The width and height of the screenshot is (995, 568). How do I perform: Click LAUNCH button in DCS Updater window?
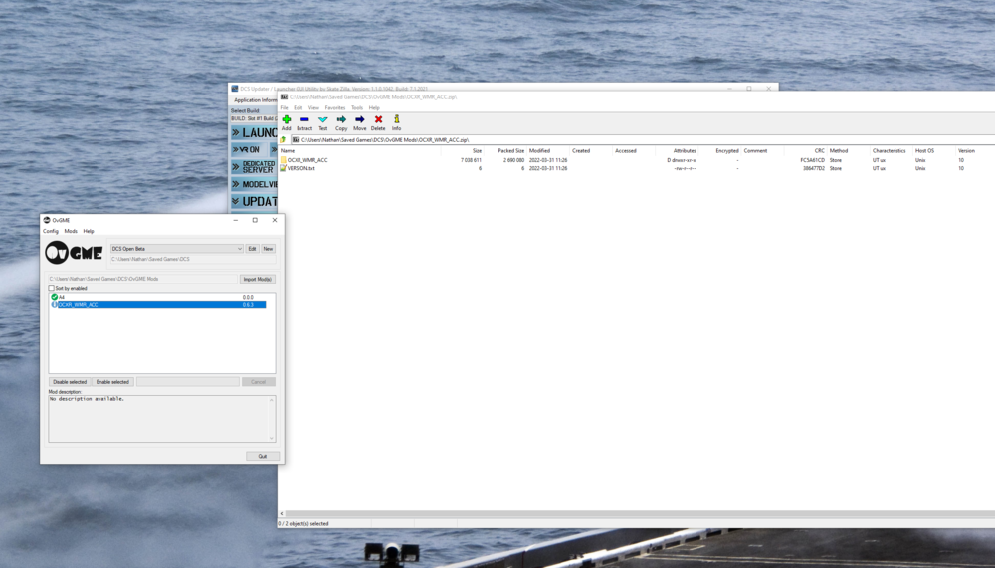pos(254,132)
